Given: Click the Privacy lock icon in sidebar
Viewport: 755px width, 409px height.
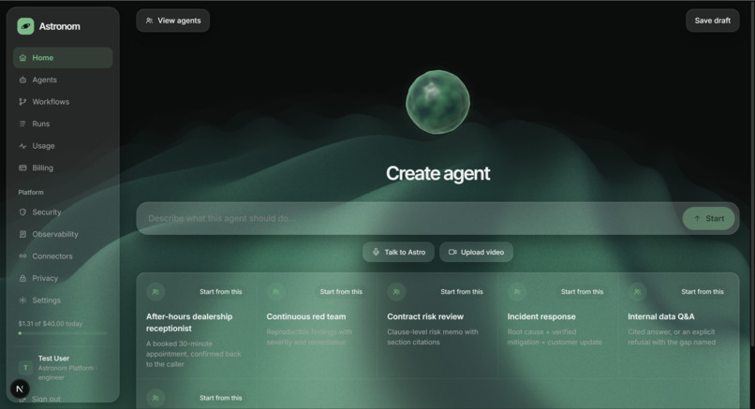Looking at the screenshot, I should tap(22, 278).
